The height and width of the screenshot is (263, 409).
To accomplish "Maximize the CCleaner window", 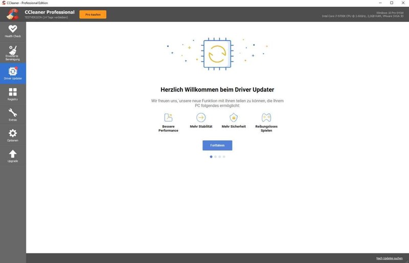I will pos(392,3).
